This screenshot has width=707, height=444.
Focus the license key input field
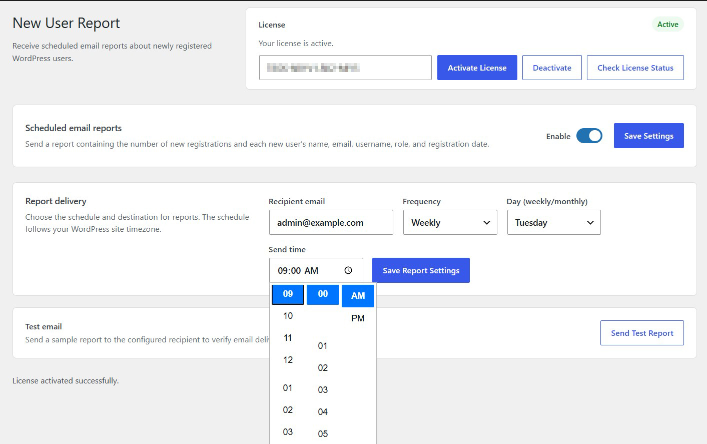pyautogui.click(x=345, y=68)
